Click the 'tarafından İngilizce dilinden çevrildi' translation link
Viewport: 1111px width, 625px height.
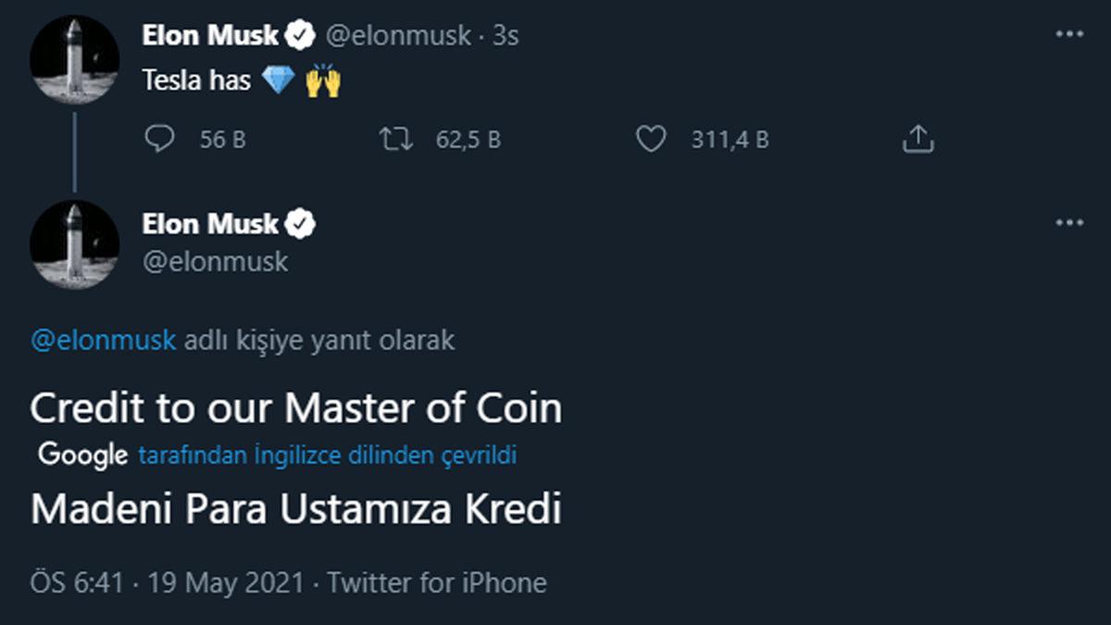(327, 456)
